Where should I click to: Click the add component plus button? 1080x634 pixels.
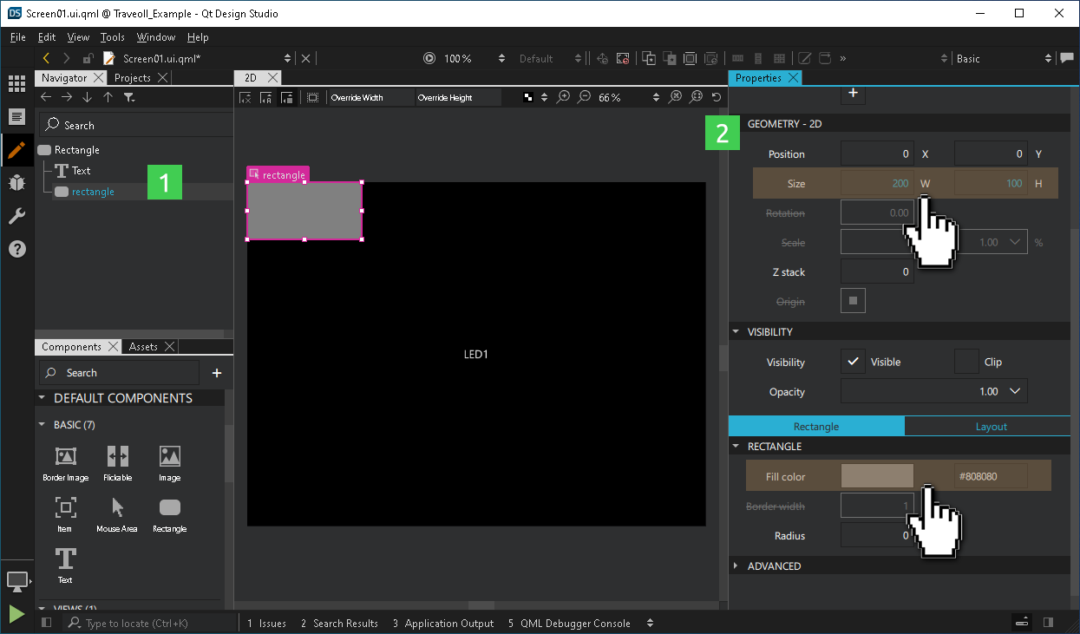click(215, 372)
